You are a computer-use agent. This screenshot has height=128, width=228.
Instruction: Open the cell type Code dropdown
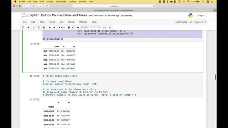(91, 27)
